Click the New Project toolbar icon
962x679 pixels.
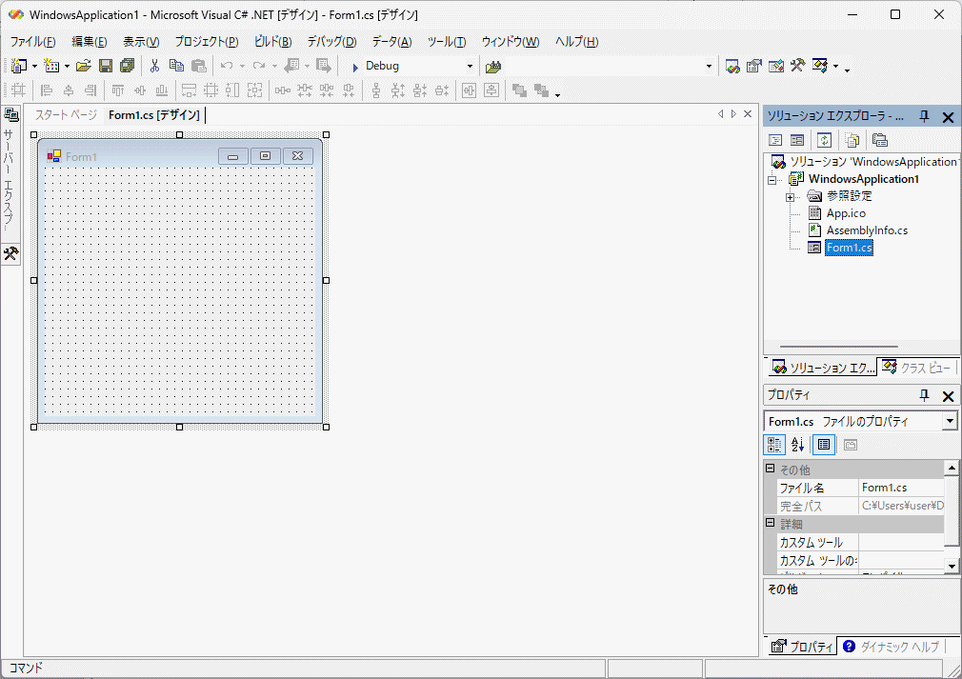pos(19,66)
